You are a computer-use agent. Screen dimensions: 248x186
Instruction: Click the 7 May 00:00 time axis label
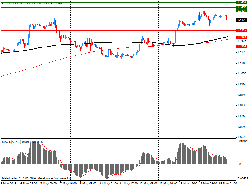pos(49,184)
